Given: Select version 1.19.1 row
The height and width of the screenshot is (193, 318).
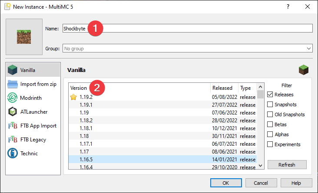Looking at the screenshot, I should [x=162, y=105].
